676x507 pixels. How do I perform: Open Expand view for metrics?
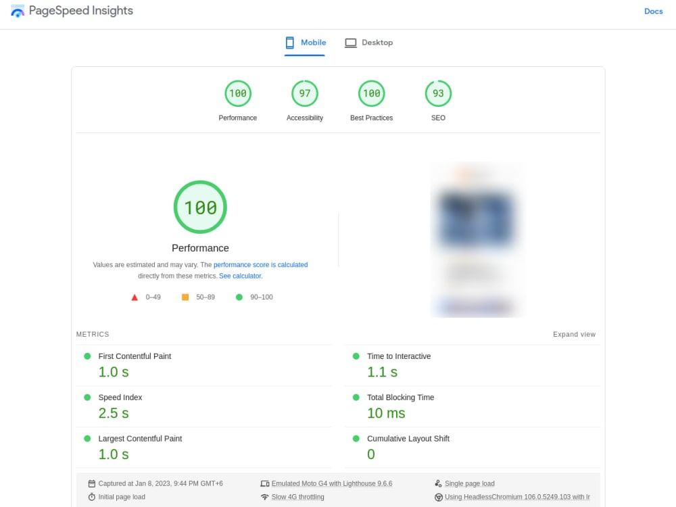point(574,334)
